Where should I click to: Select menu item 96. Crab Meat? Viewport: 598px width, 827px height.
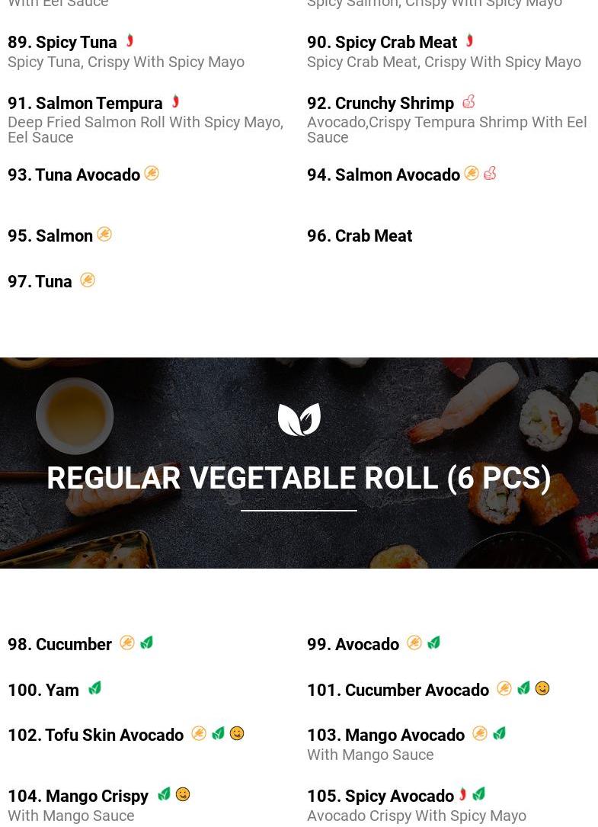tap(360, 236)
